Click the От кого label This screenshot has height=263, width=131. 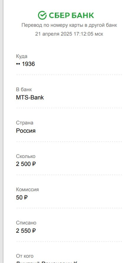click(25, 256)
